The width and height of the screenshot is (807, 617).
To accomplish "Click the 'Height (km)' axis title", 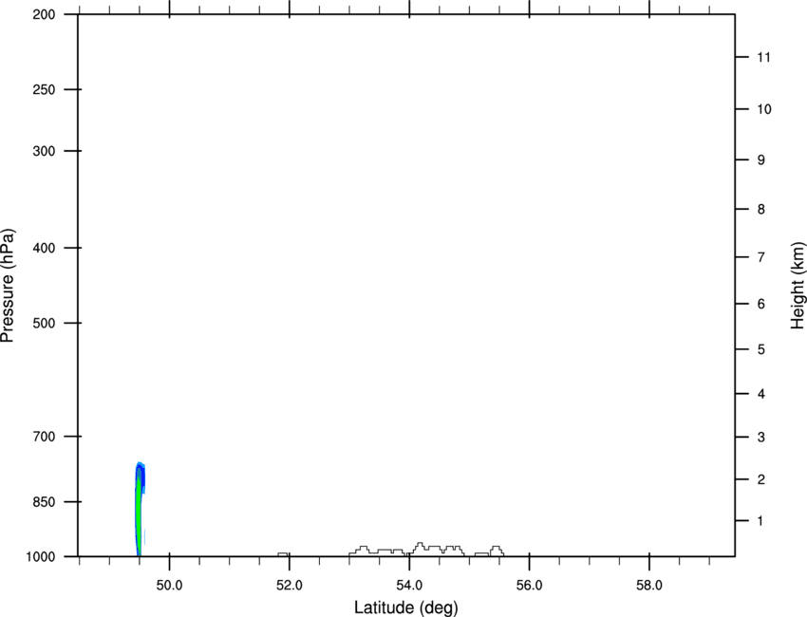I will (x=798, y=286).
